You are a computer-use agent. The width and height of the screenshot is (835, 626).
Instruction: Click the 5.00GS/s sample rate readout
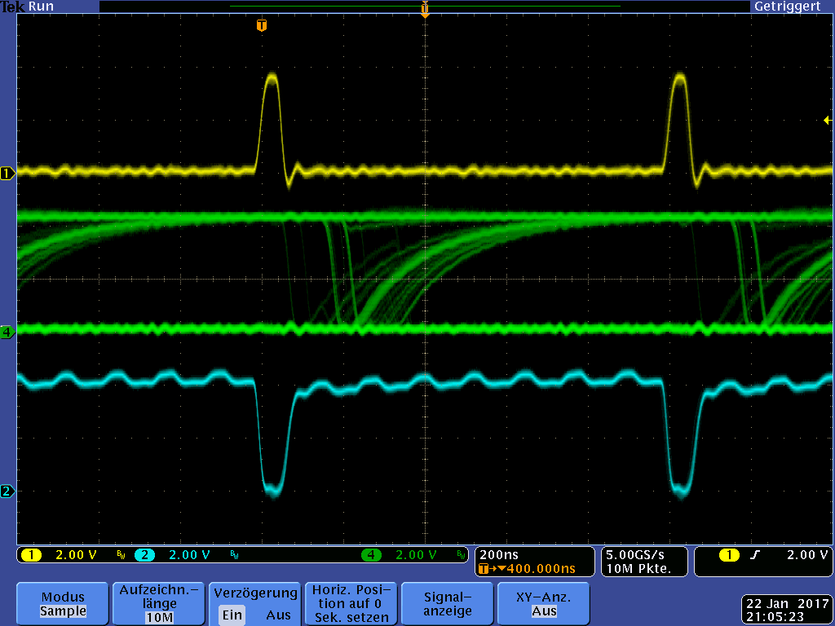click(x=637, y=555)
